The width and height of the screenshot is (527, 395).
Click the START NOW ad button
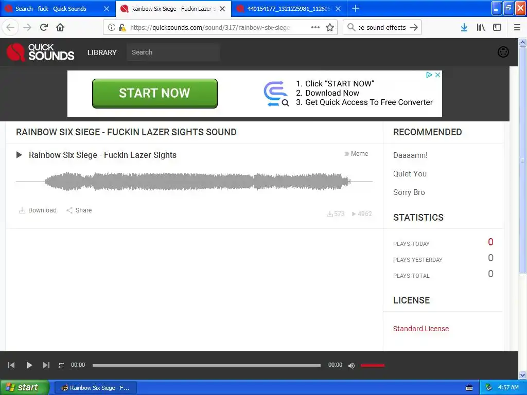(x=155, y=94)
